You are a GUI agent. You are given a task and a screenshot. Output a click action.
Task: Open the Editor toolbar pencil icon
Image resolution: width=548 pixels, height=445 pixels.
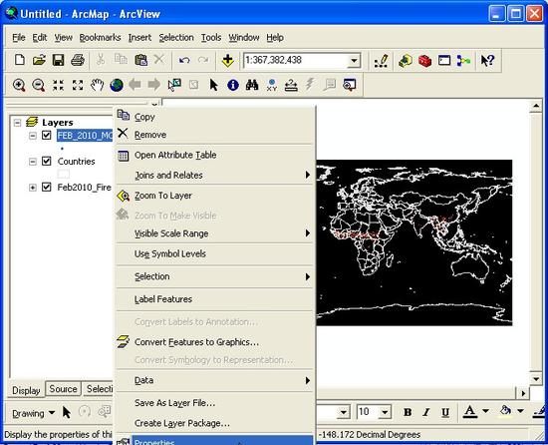381,61
